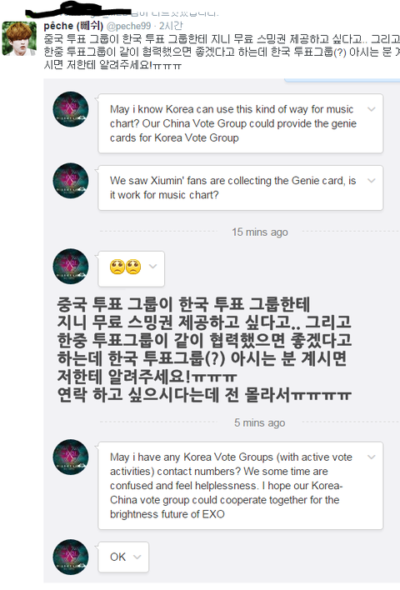Image resolution: width=400 pixels, height=590 pixels.
Task: Open pêche's profile picture avatar
Action: click(19, 39)
